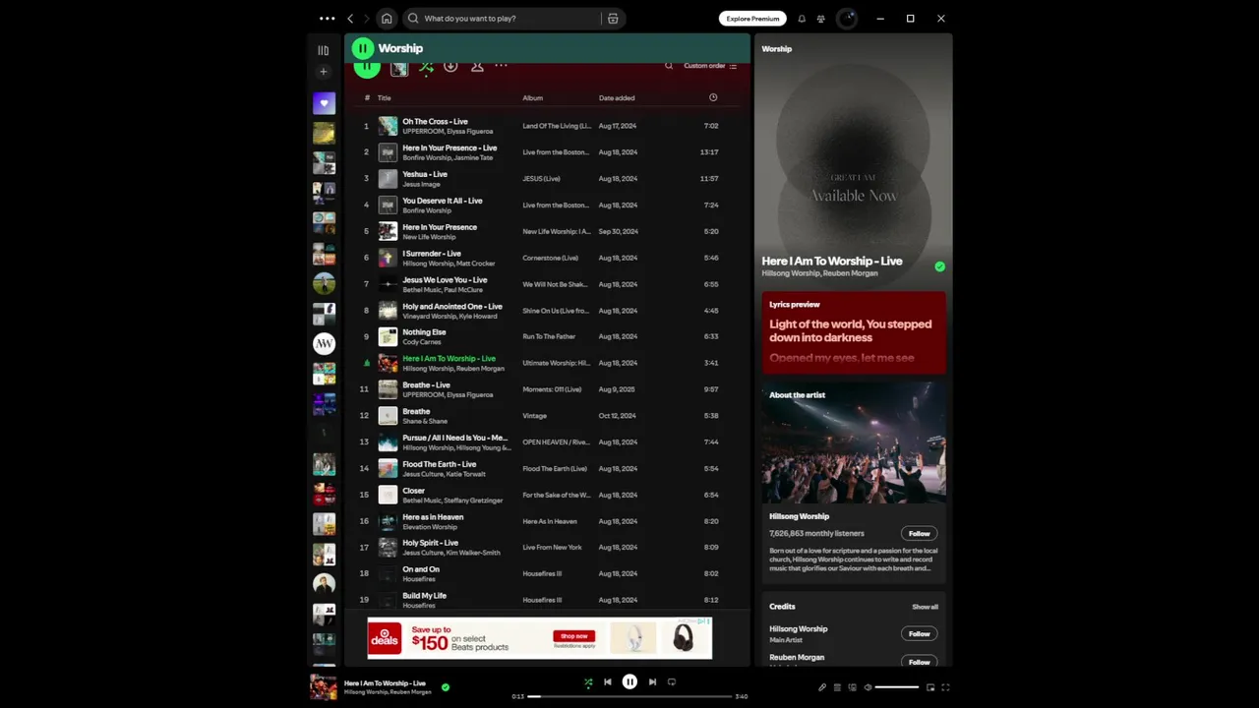Open the connect to a device icon
The image size is (1259, 708).
coord(852,687)
